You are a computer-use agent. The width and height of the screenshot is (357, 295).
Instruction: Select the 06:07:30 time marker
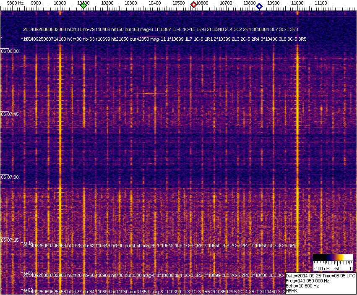click(10, 177)
